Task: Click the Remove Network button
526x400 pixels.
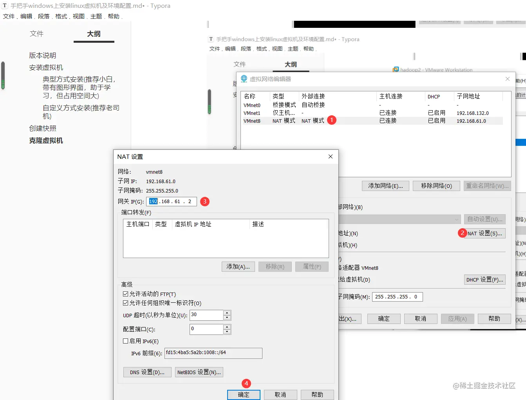Action: (436, 186)
